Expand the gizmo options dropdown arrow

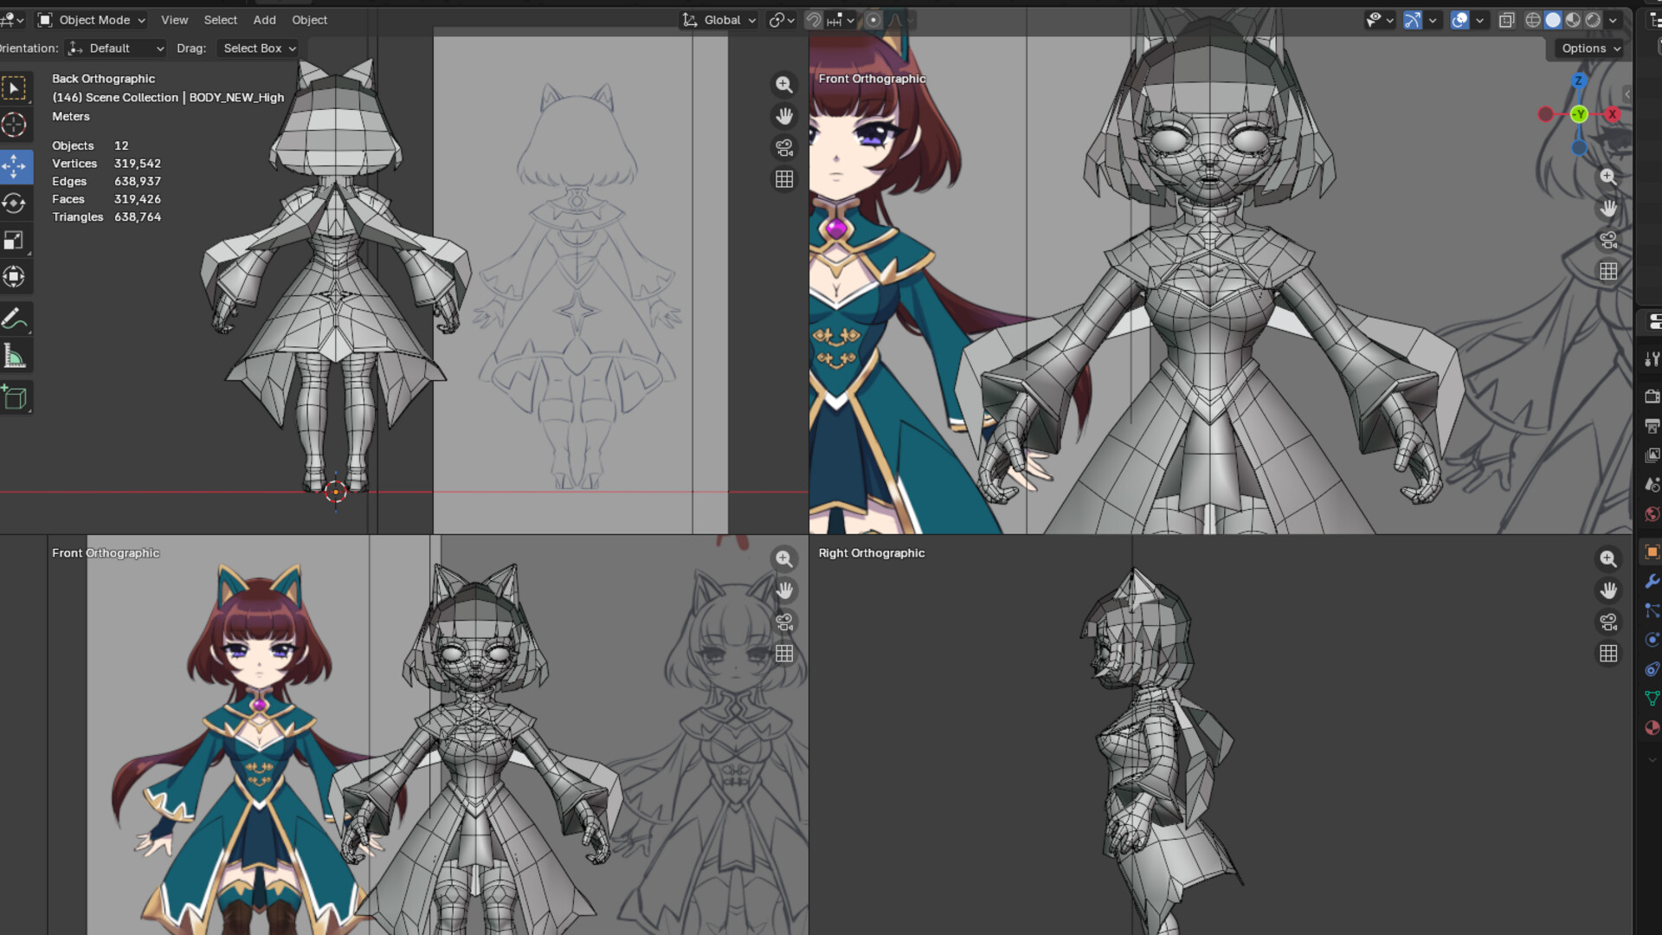1433,20
